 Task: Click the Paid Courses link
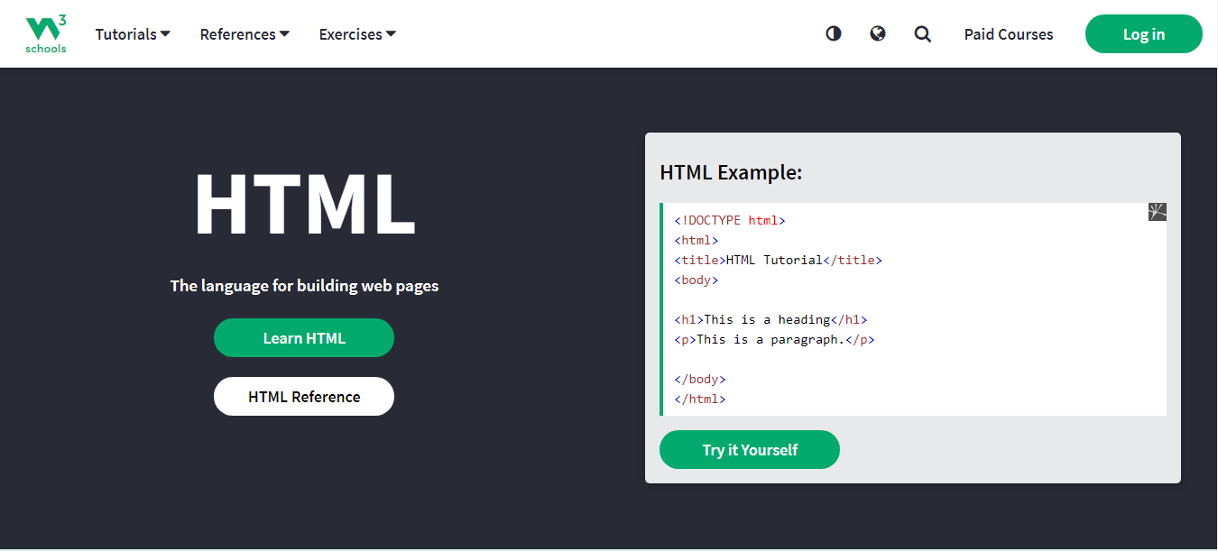coord(1008,33)
